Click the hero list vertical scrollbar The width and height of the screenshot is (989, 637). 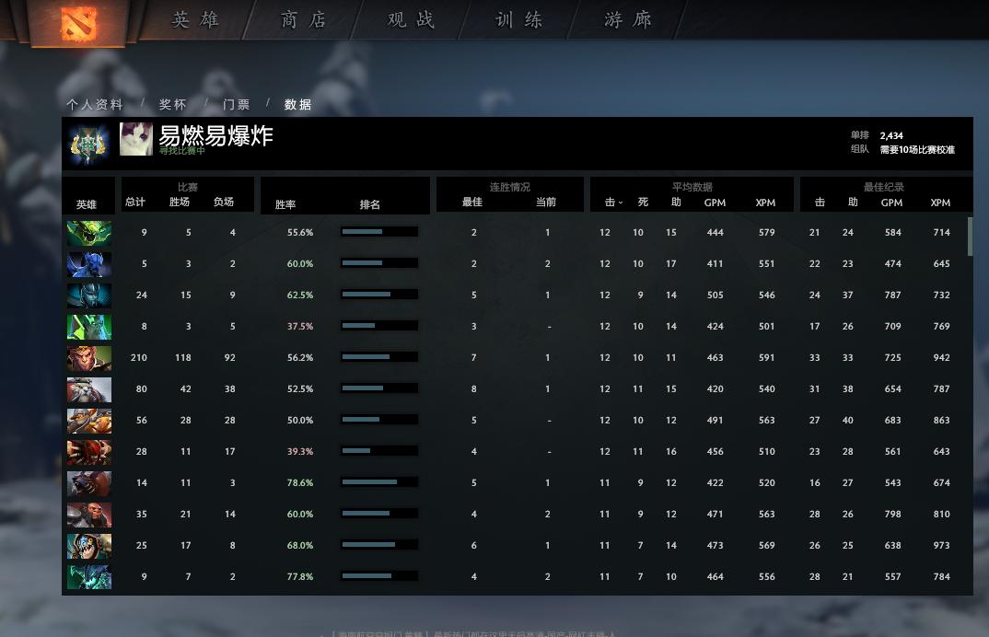point(970,237)
